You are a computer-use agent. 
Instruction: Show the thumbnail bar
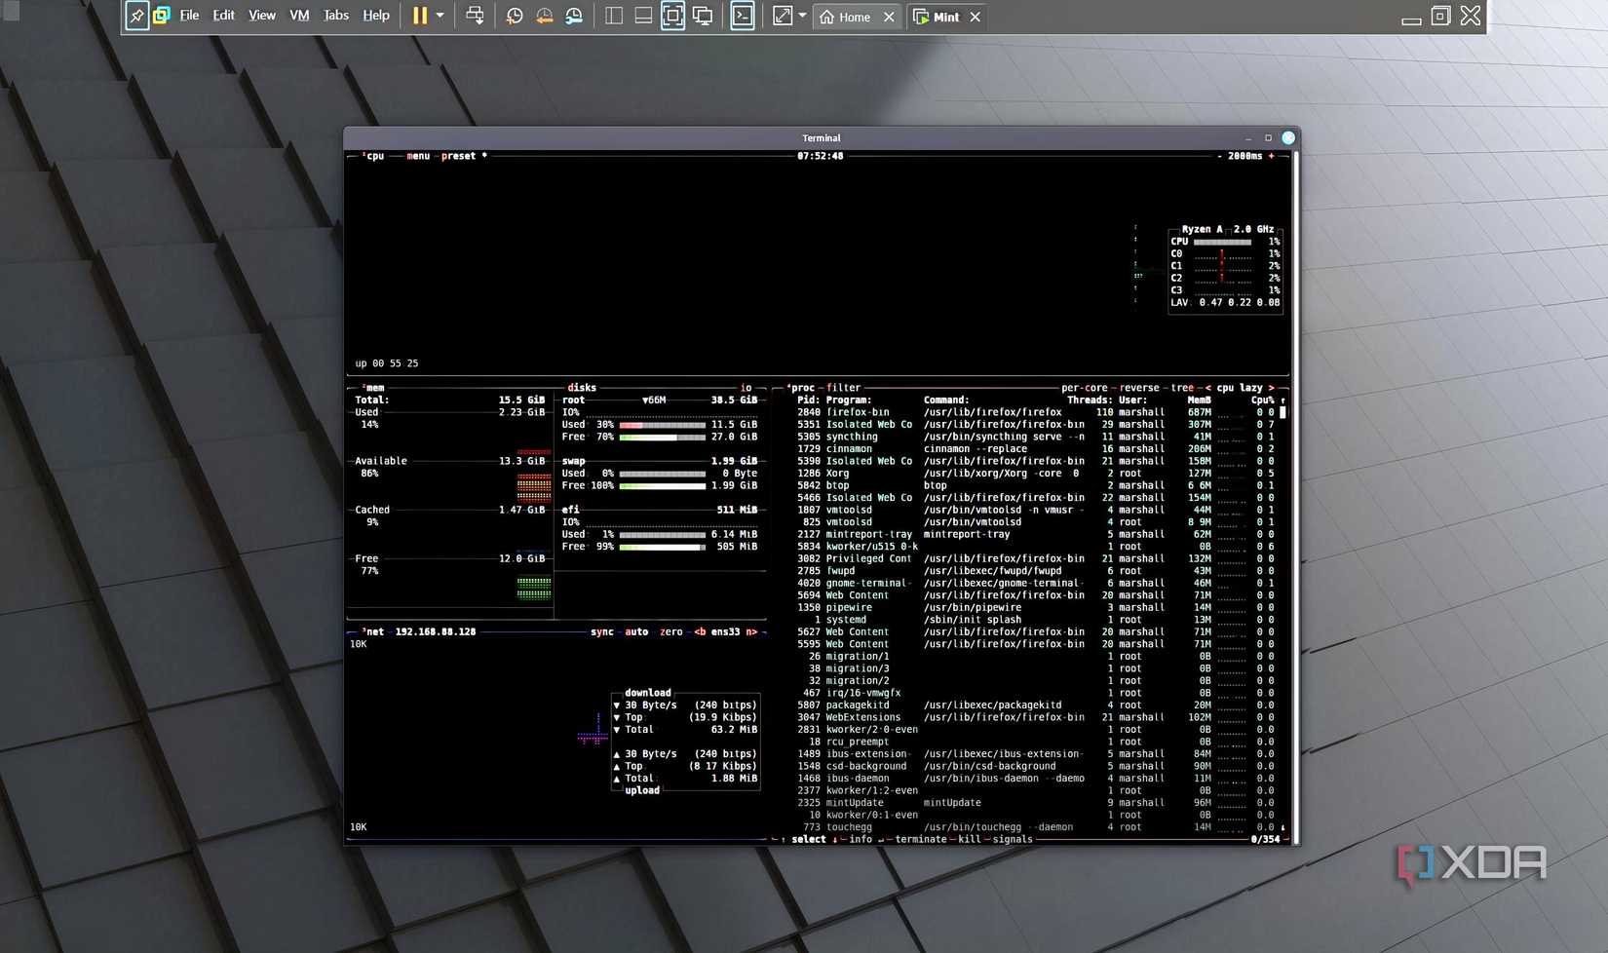(x=643, y=16)
